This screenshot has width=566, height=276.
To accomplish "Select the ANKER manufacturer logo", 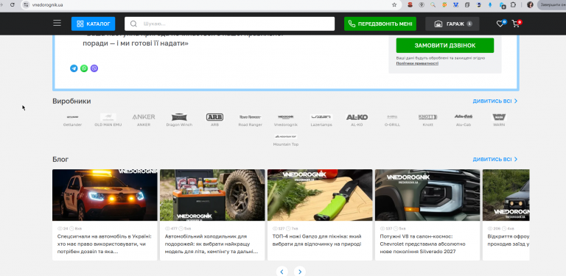I will pos(144,117).
